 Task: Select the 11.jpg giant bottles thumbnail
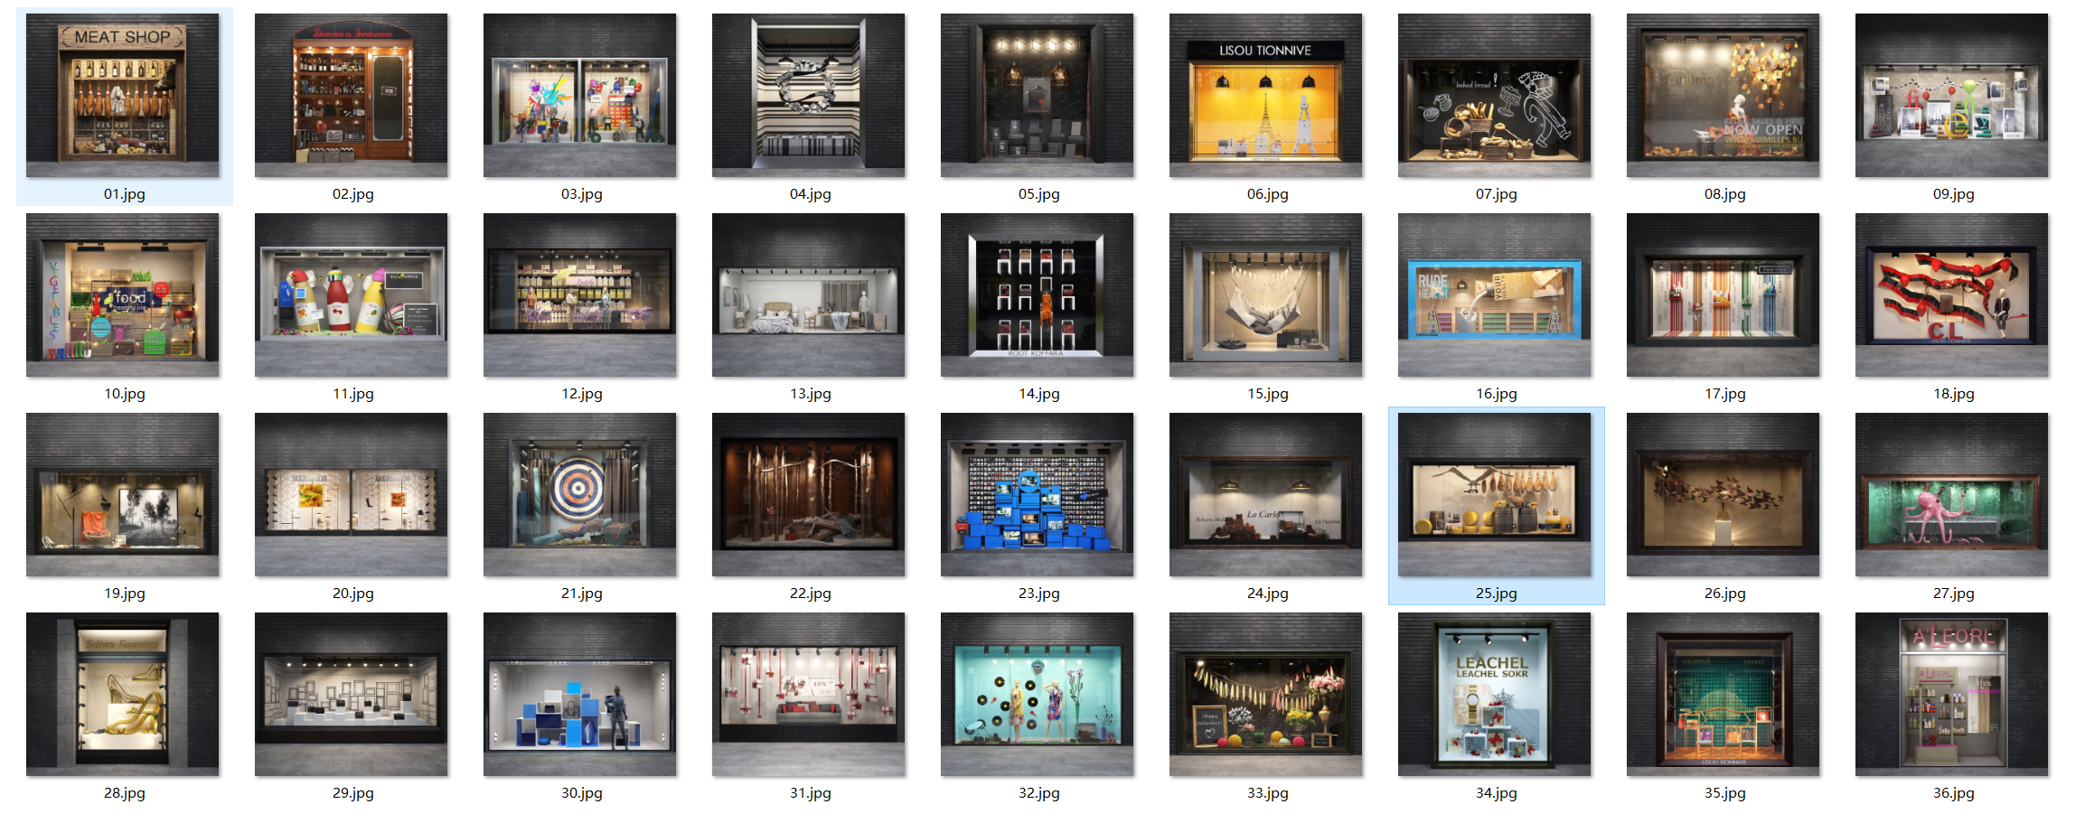click(352, 295)
